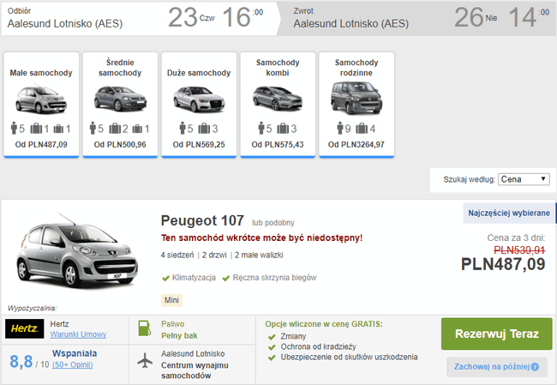Image resolution: width=557 pixels, height=385 pixels.
Task: Click the crossed-out price PLN530,91
Action: point(519,250)
